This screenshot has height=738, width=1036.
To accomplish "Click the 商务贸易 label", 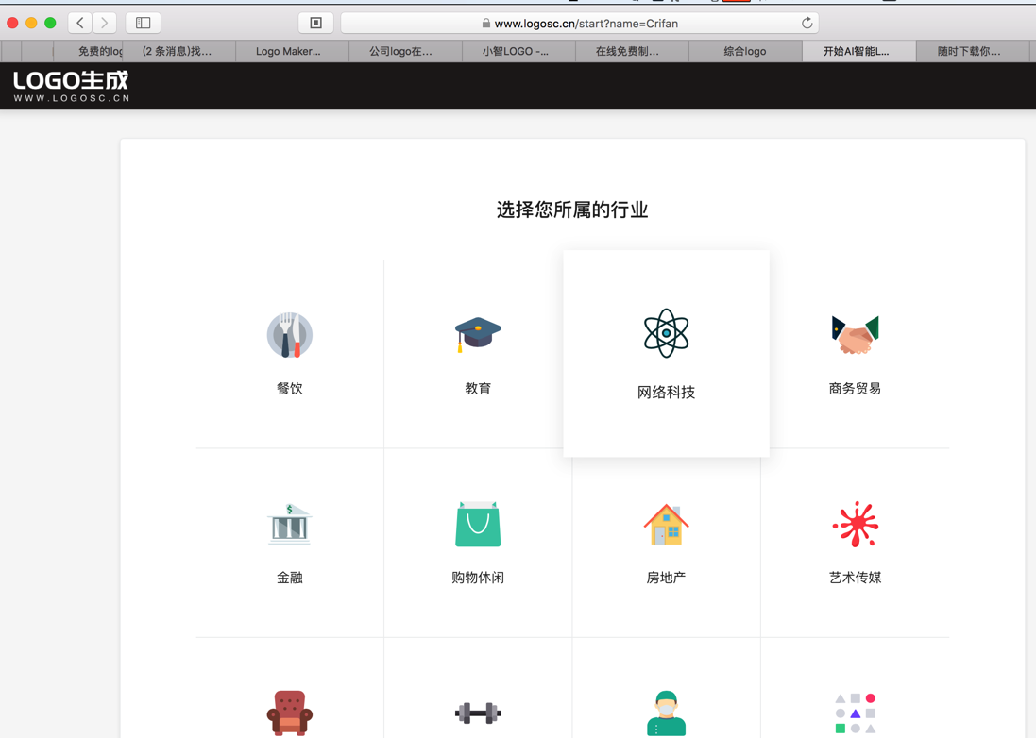I will click(x=855, y=388).
